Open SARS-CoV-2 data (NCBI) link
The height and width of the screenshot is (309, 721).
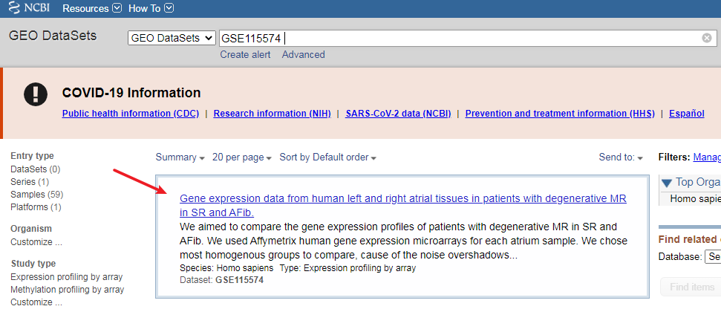[x=396, y=114]
